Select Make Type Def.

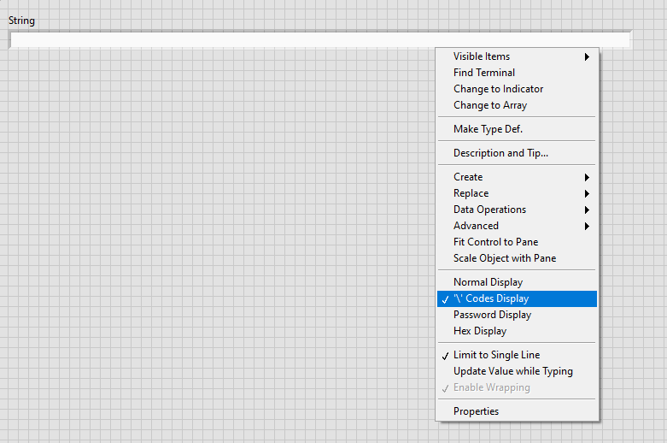coord(517,128)
